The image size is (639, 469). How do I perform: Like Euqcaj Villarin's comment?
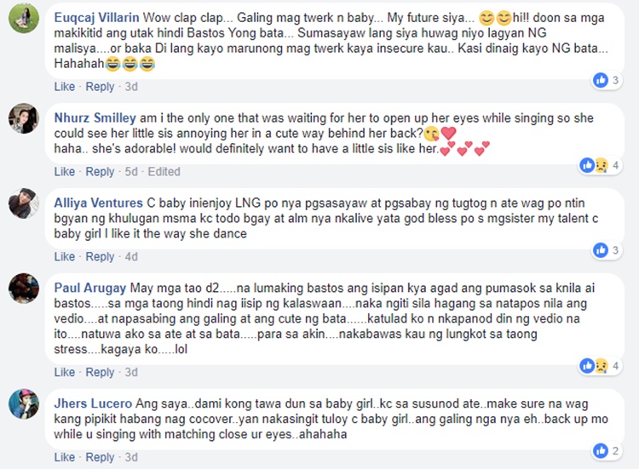65,87
